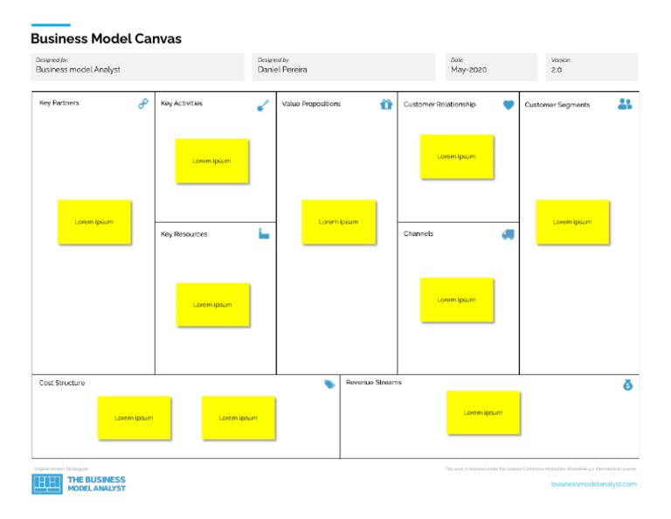The width and height of the screenshot is (671, 519).
Task: Click the Version field showing 2.0
Action: click(592, 66)
